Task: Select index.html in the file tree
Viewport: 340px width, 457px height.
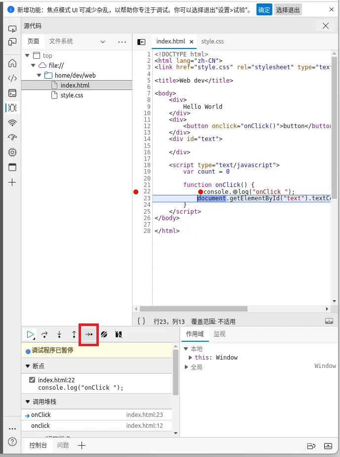Action: (77, 86)
